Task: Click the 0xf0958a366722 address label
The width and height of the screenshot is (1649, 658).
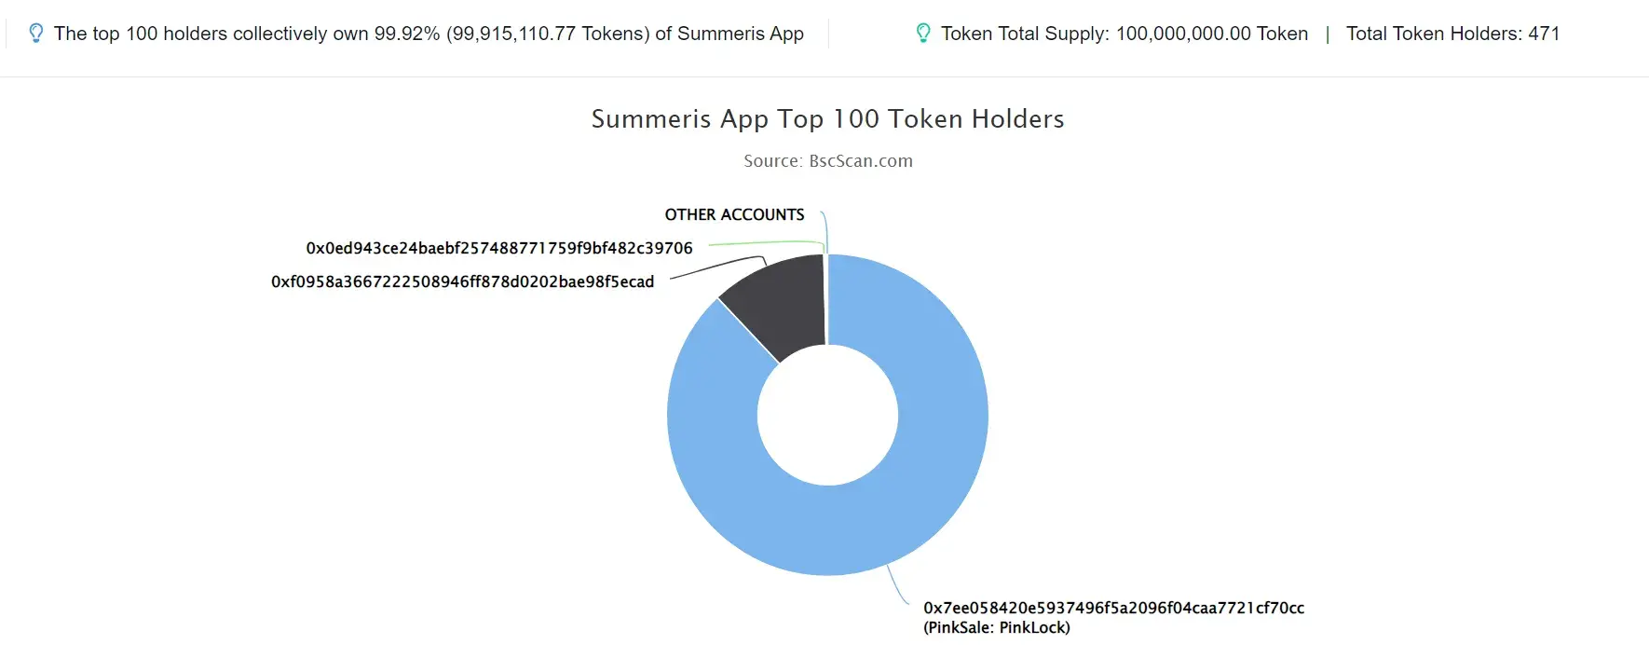Action: [x=462, y=281]
